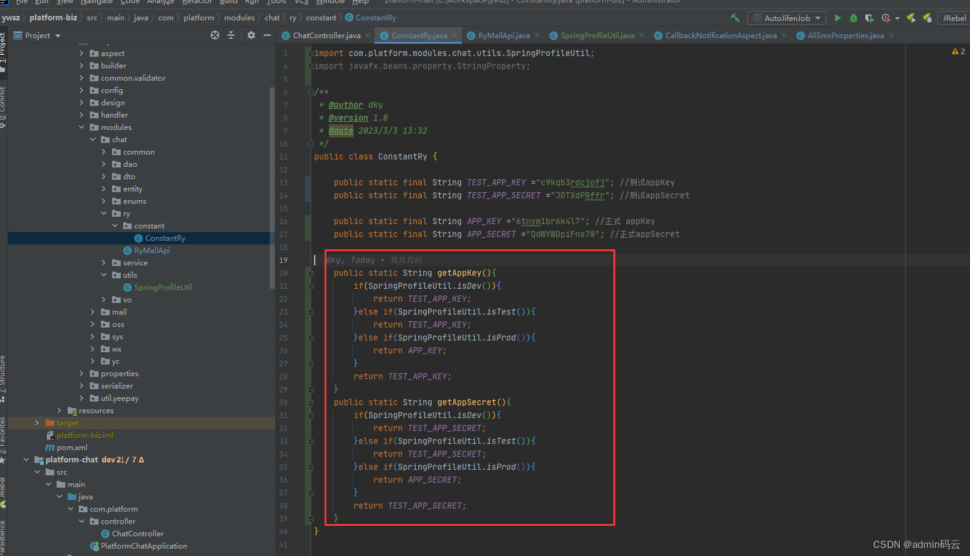Screen dimensions: 970x556
Task: Expand the service folder
Action: pos(104,263)
